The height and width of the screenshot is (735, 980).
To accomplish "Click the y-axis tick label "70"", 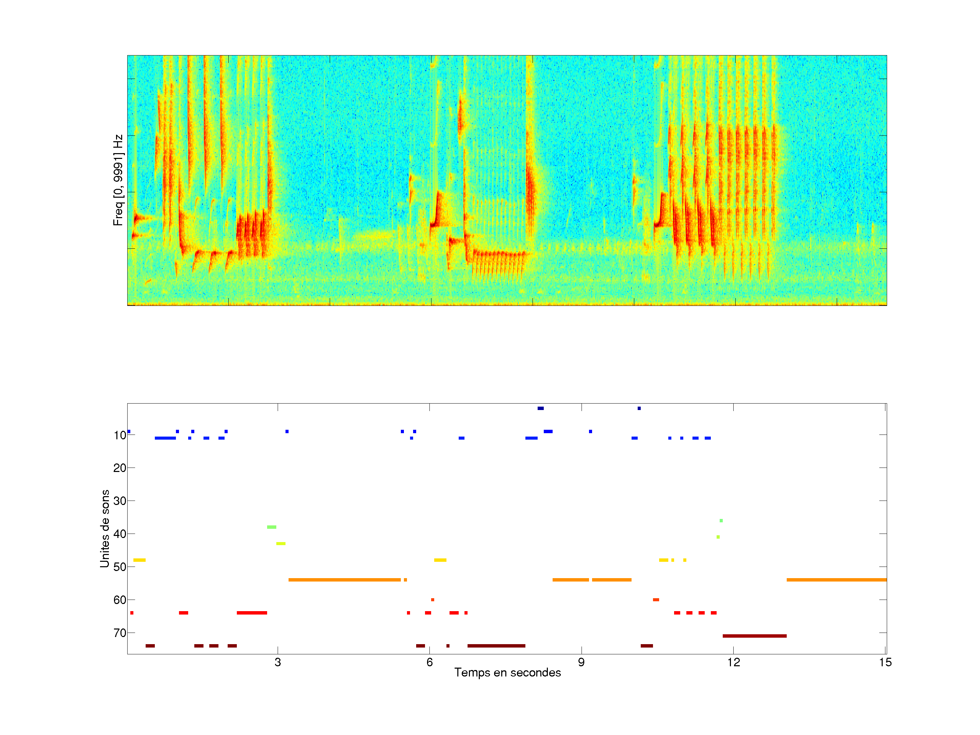I will pos(120,633).
